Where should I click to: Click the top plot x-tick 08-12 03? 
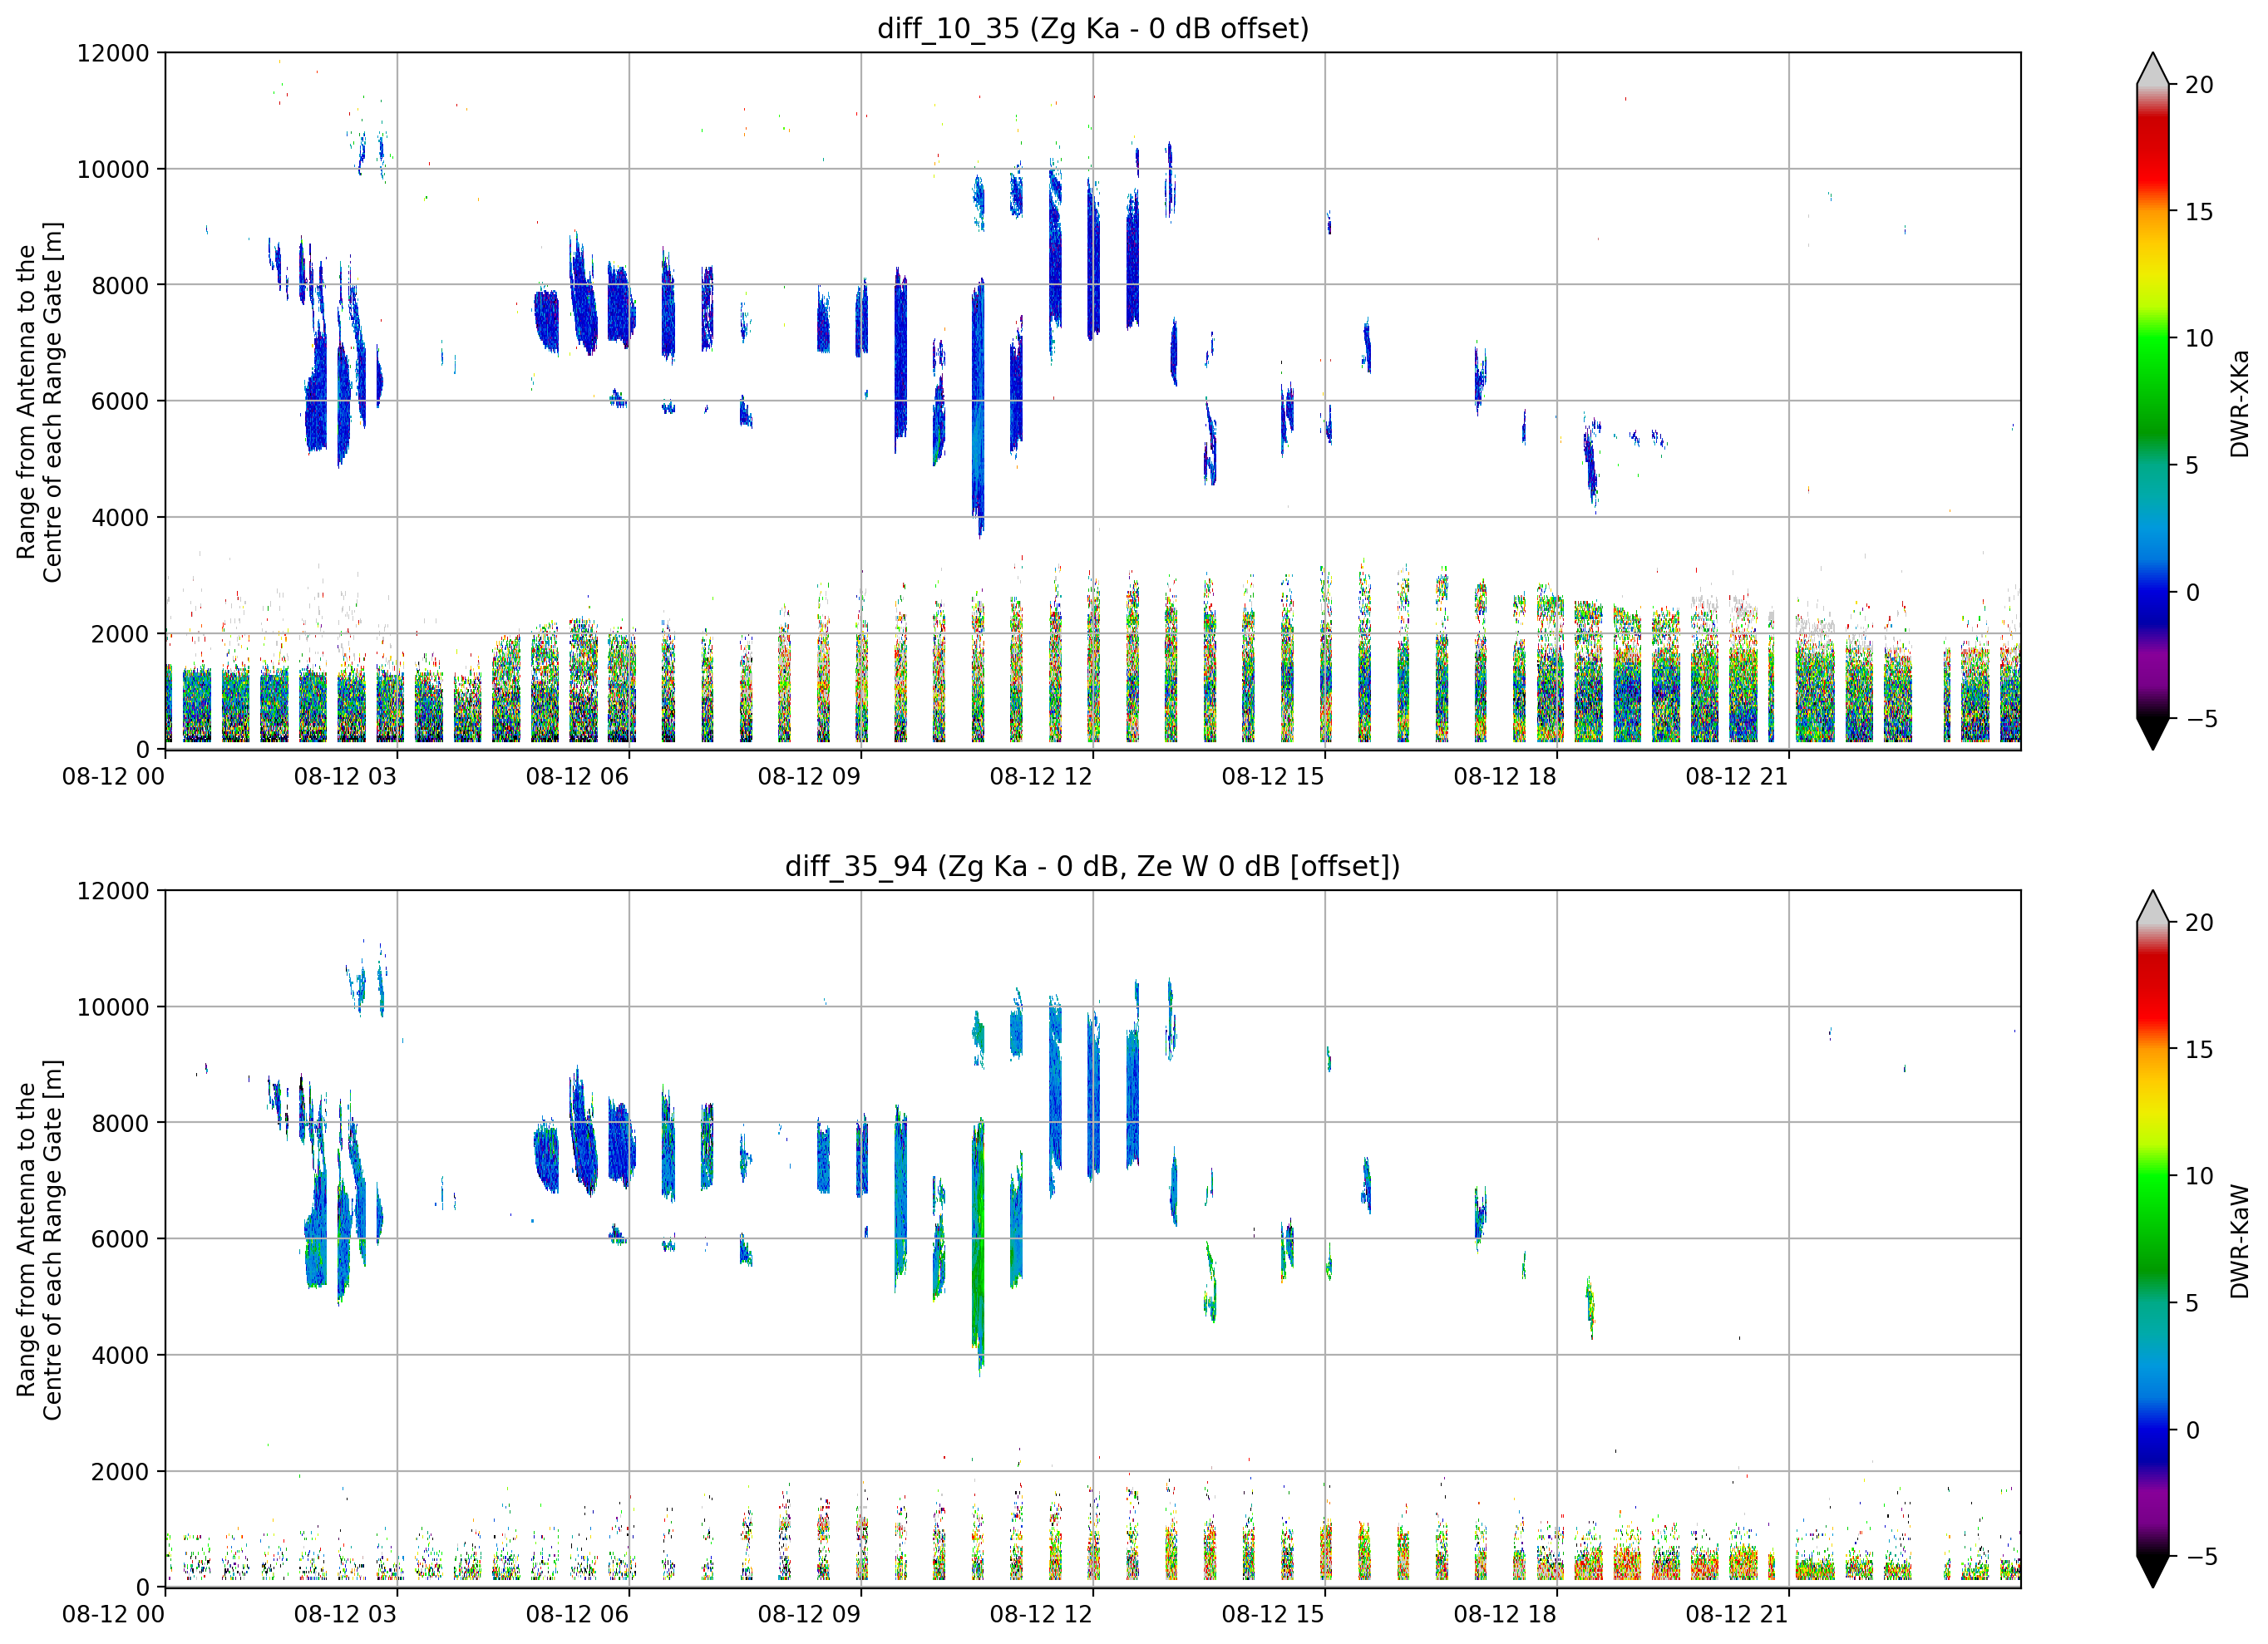click(x=345, y=777)
